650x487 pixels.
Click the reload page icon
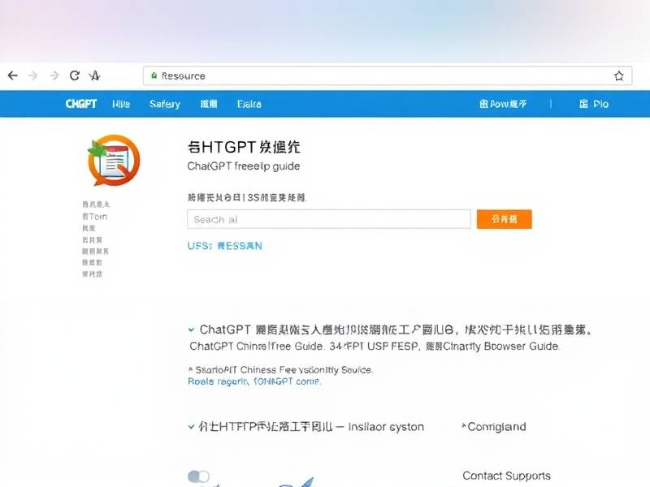pos(75,75)
